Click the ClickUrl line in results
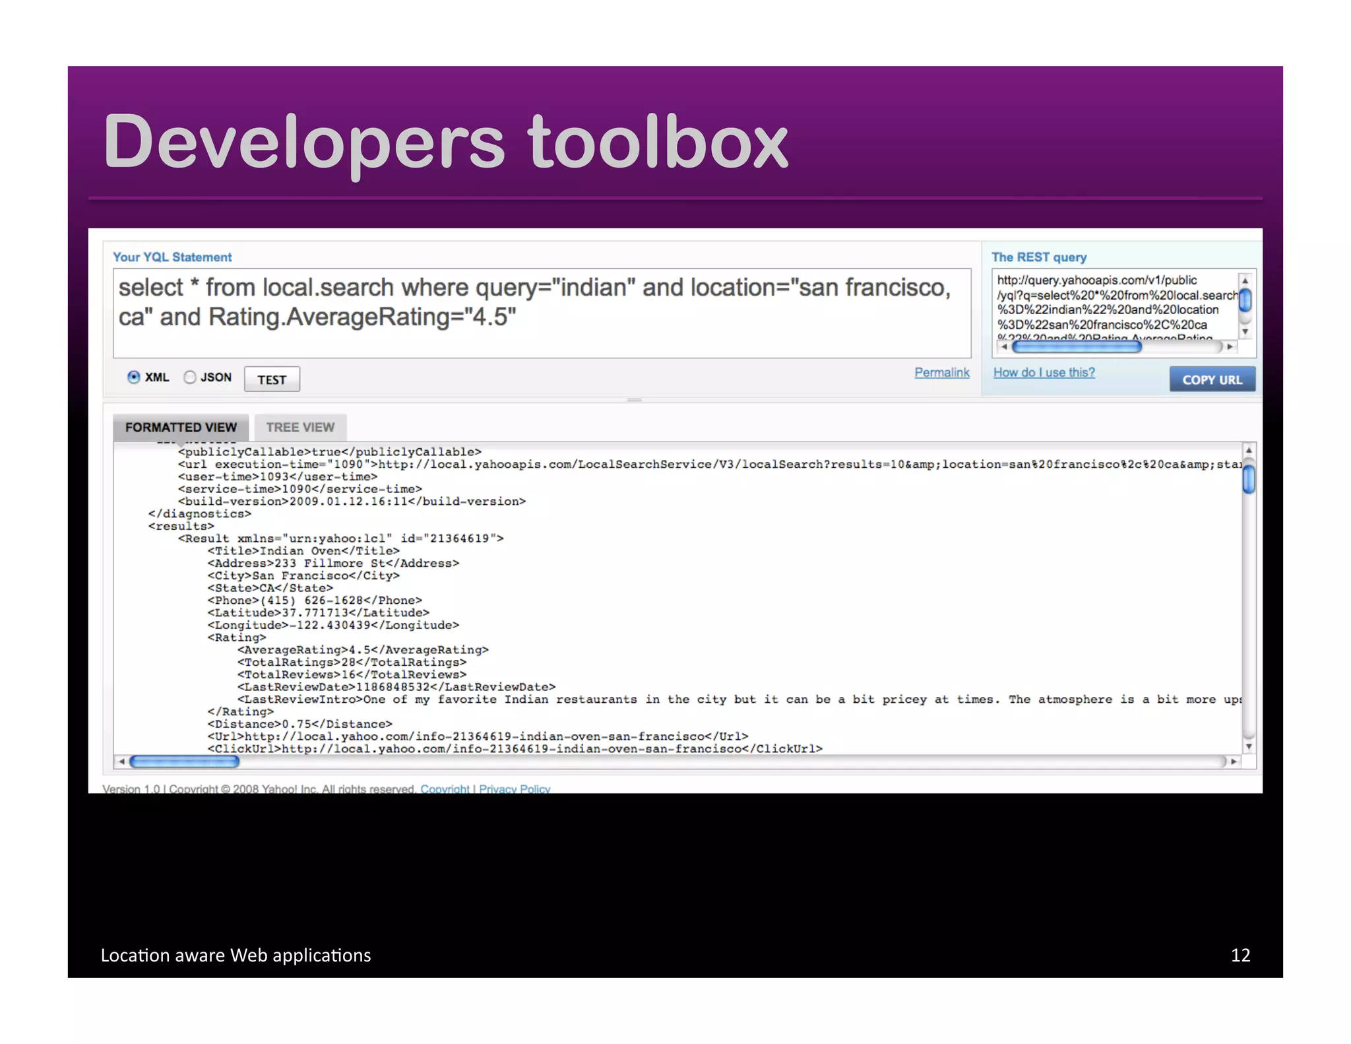 (515, 749)
